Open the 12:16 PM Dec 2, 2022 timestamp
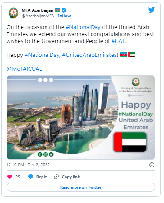 (x=28, y=165)
